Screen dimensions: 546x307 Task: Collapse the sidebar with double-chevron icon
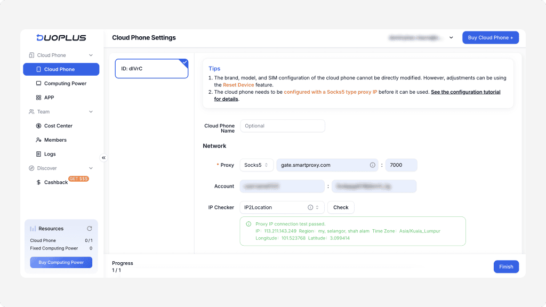103,158
